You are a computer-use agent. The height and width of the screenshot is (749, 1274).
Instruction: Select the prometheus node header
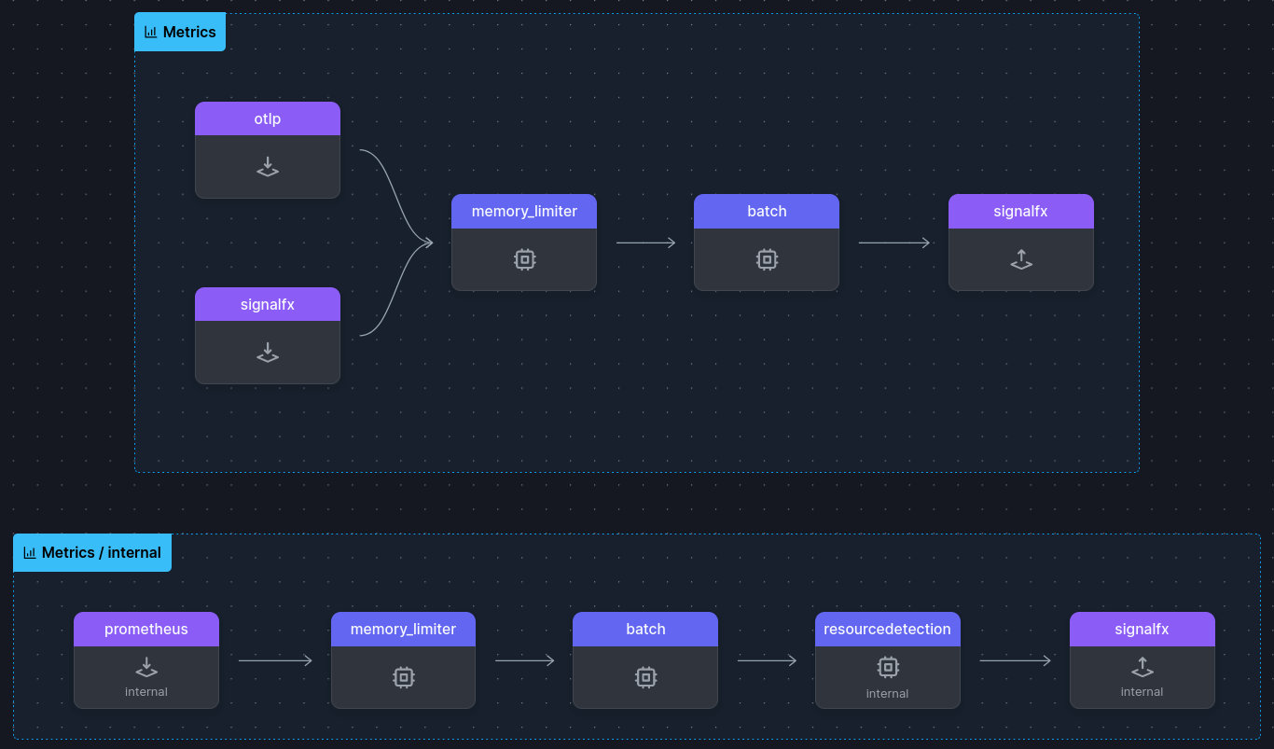(146, 629)
